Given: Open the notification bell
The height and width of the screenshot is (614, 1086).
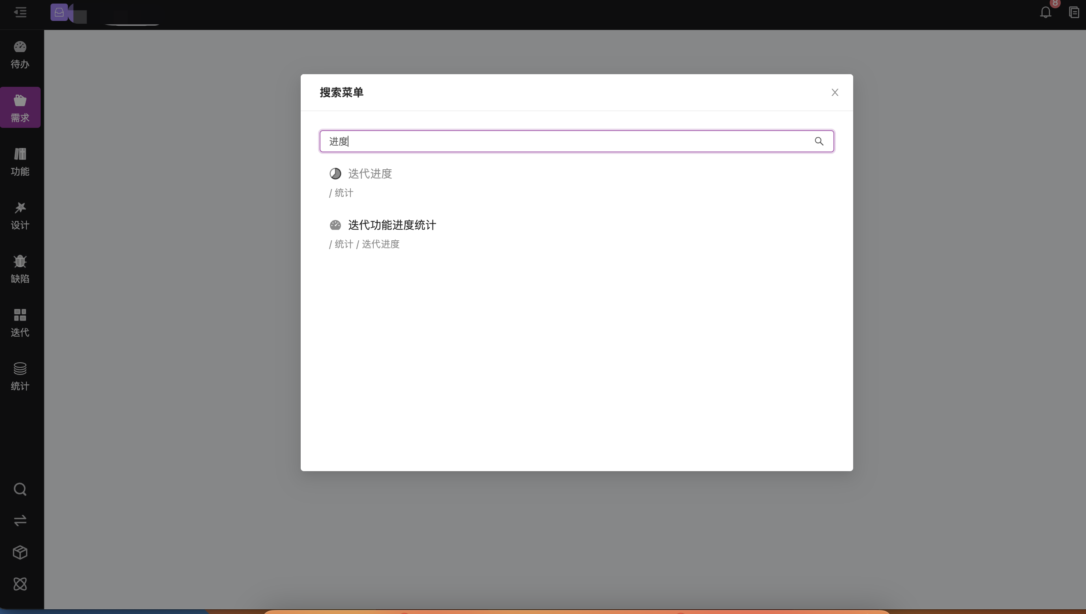Looking at the screenshot, I should [1045, 12].
